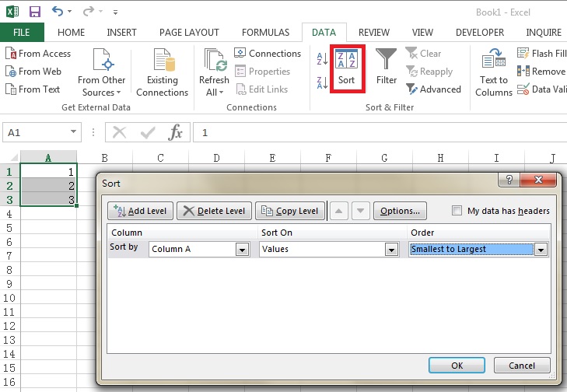
Task: Open the FILE tab
Action: [22, 33]
